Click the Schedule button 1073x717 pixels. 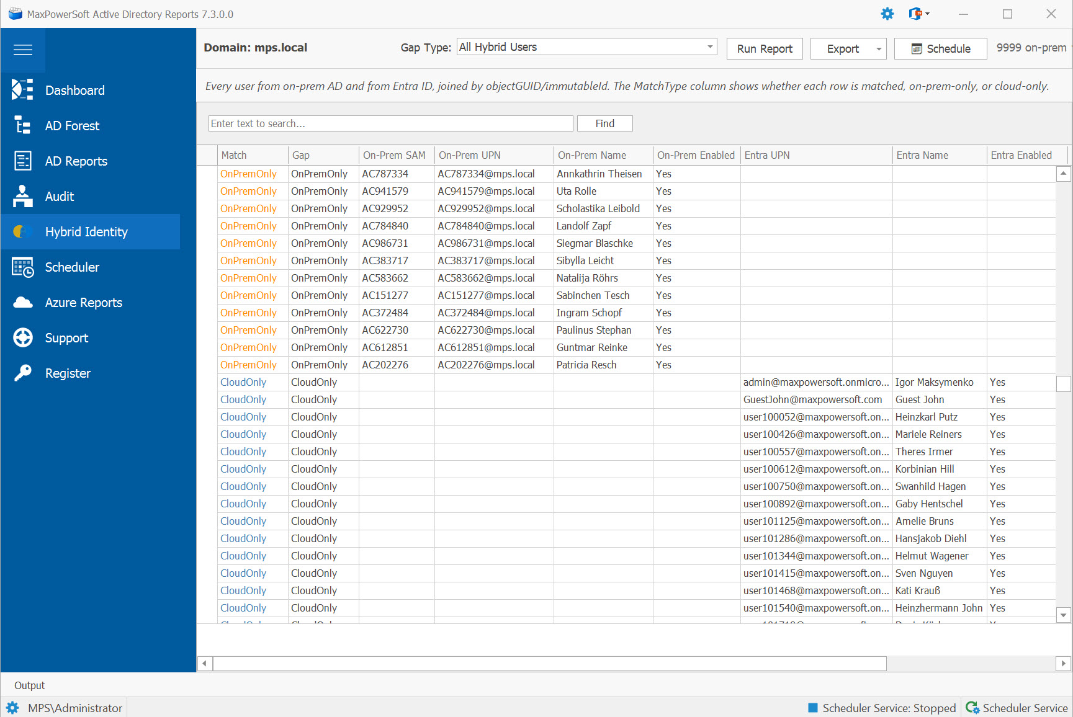(x=941, y=49)
